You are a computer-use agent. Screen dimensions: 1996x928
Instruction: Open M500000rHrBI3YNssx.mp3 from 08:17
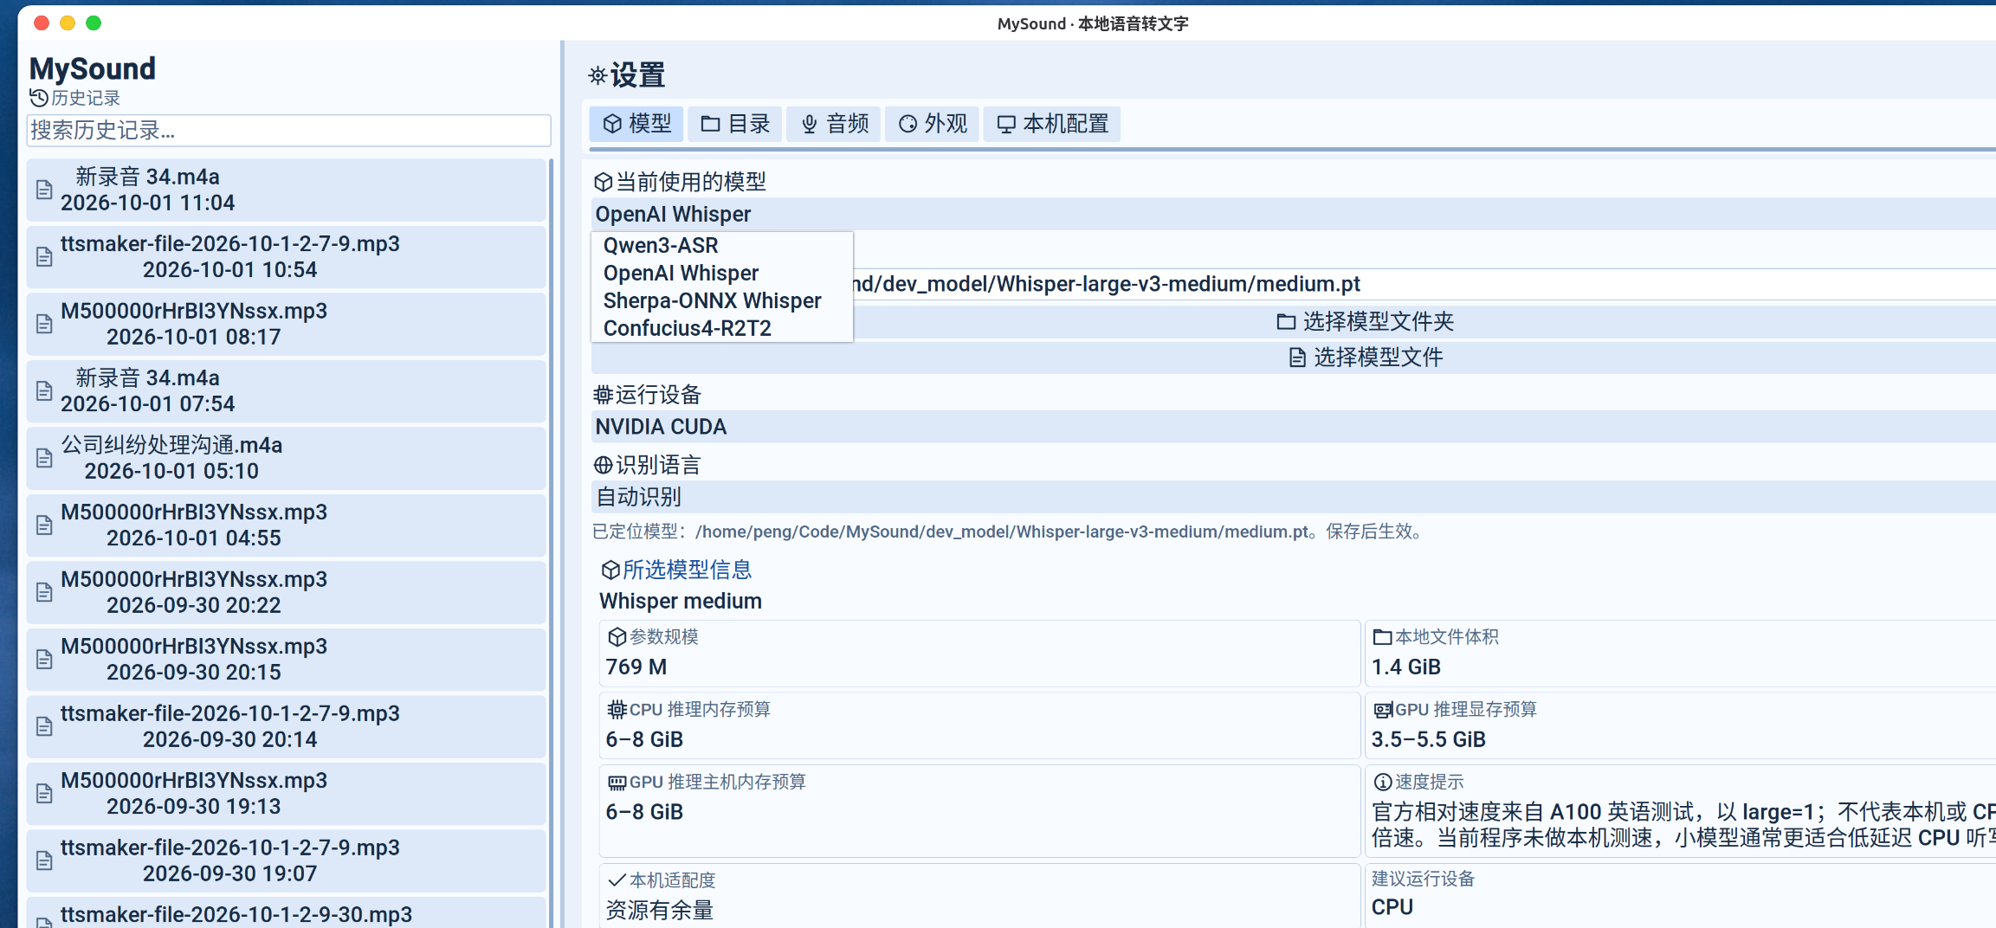pos(287,324)
